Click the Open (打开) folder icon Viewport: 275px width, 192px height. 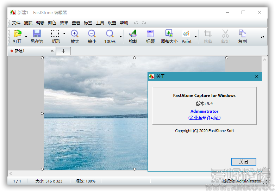(17, 34)
